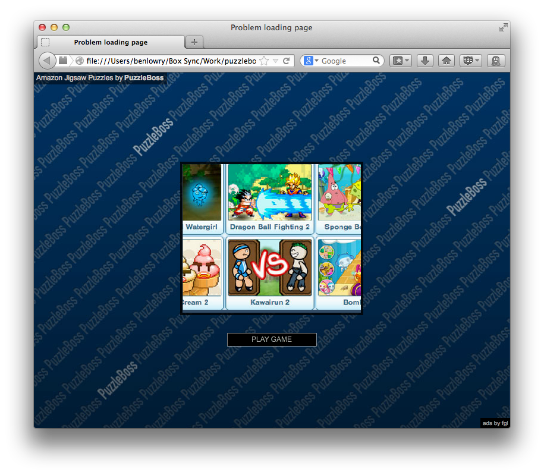
Task: Click the search magnifier icon
Action: pyautogui.click(x=376, y=61)
